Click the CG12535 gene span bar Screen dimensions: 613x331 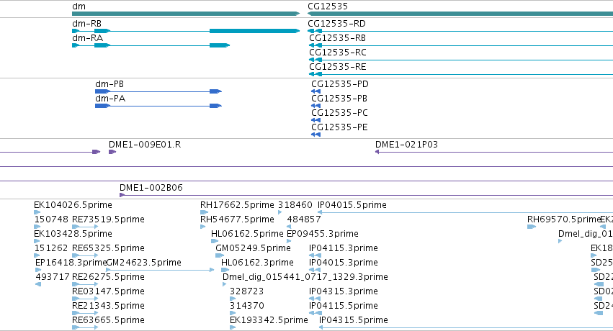tap(460, 14)
